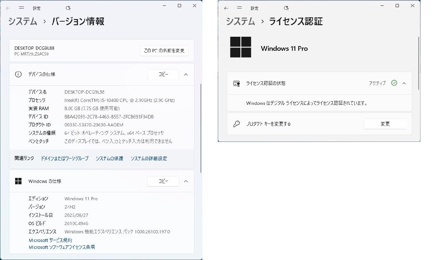This screenshot has height=260, width=432.
Task: Select システム in the breadcrumb navigation
Action: (x=22, y=22)
